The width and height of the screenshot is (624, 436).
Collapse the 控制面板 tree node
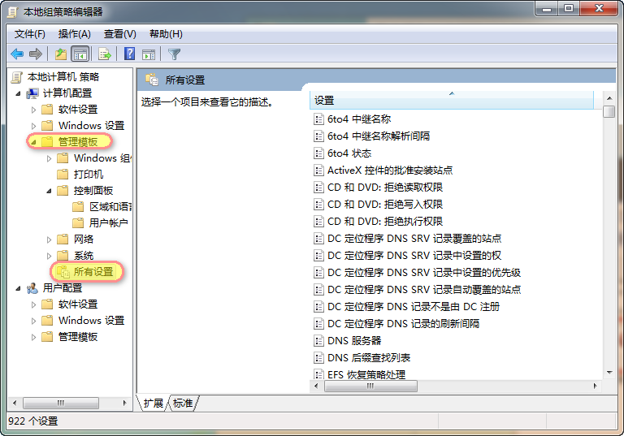pos(50,191)
